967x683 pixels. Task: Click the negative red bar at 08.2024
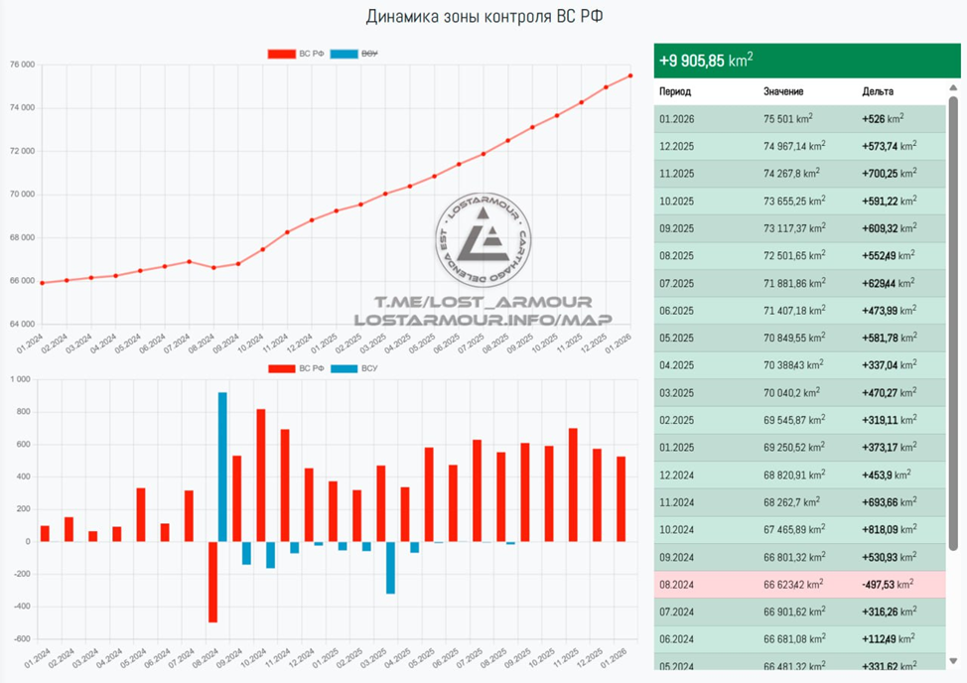212,582
